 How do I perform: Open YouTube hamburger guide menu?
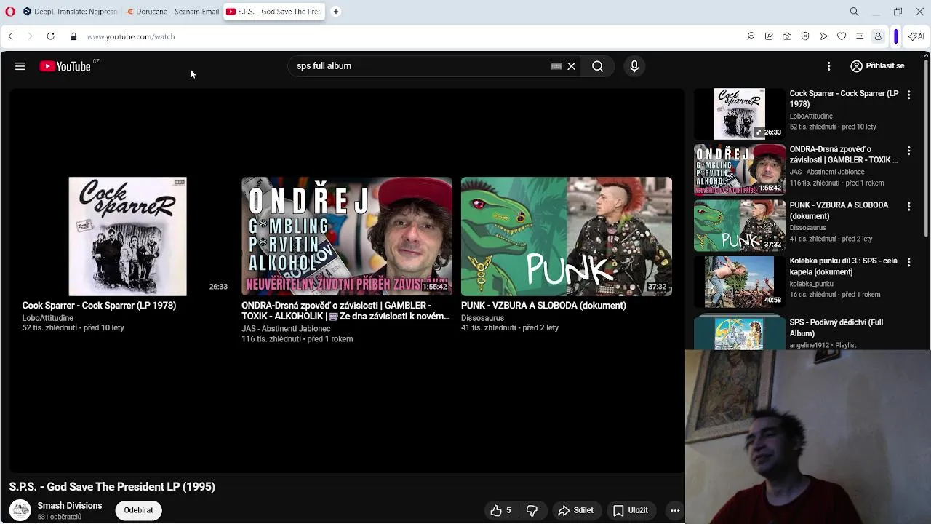(20, 66)
